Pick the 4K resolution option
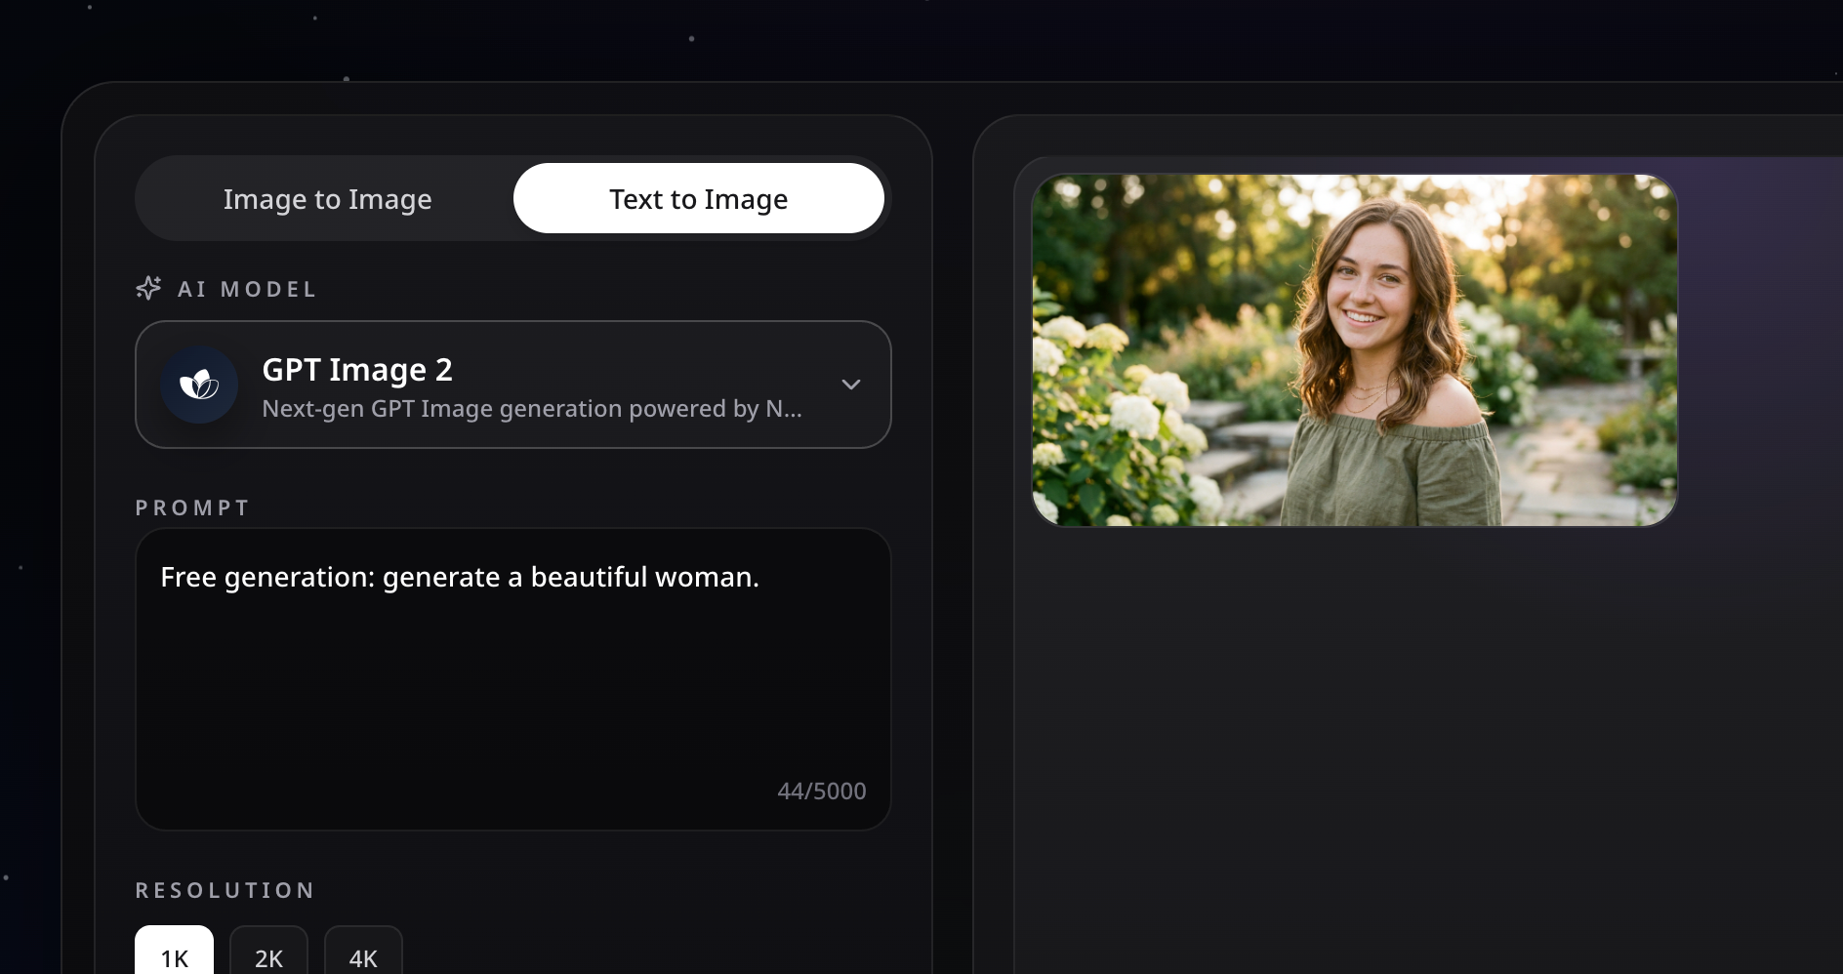This screenshot has width=1843, height=974. tap(363, 956)
